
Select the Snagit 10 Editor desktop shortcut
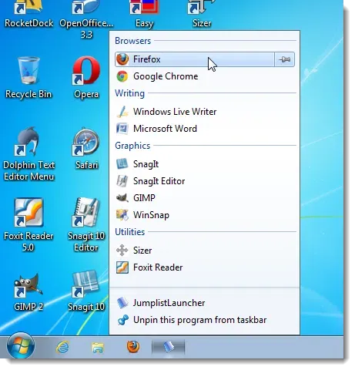click(86, 225)
